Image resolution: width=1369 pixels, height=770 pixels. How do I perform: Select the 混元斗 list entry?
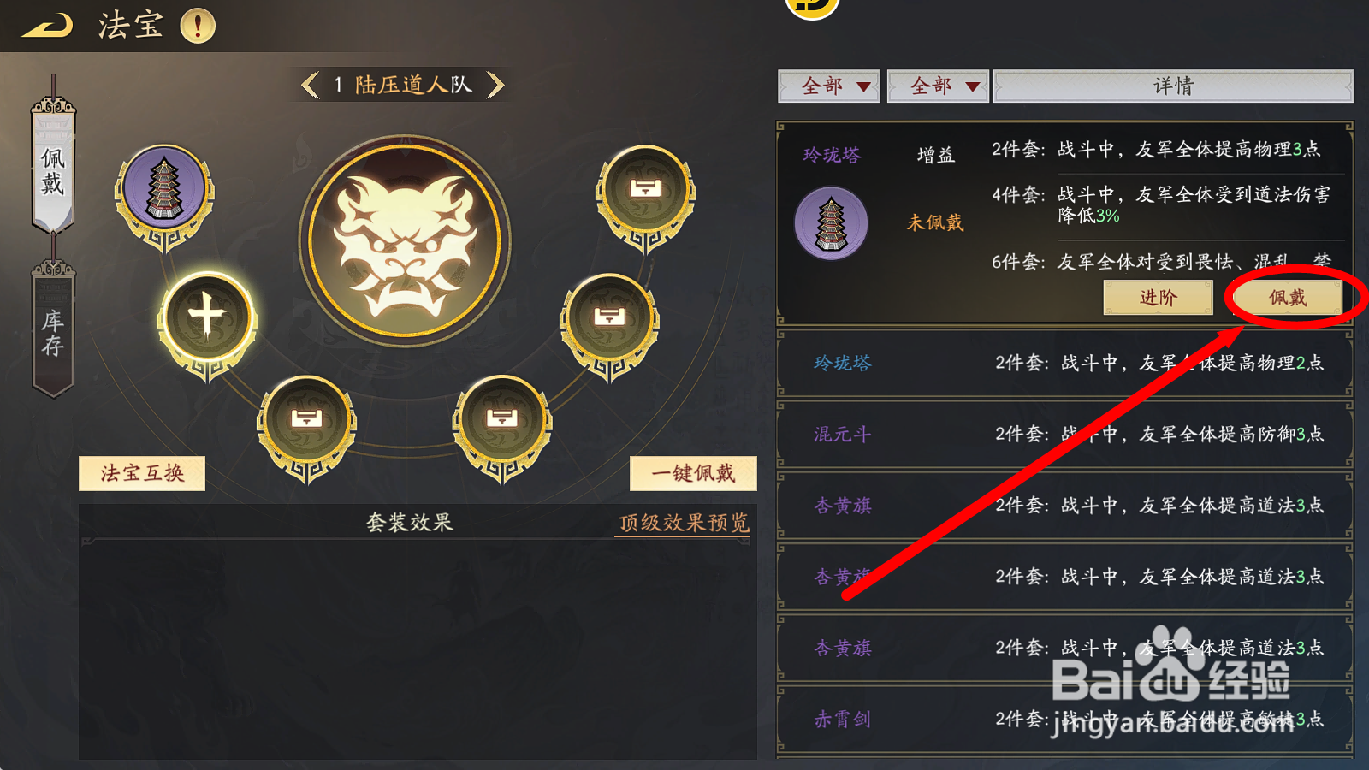tap(1065, 435)
